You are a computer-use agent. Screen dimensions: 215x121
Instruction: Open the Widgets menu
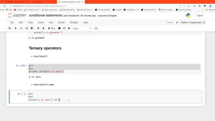coord(74,23)
